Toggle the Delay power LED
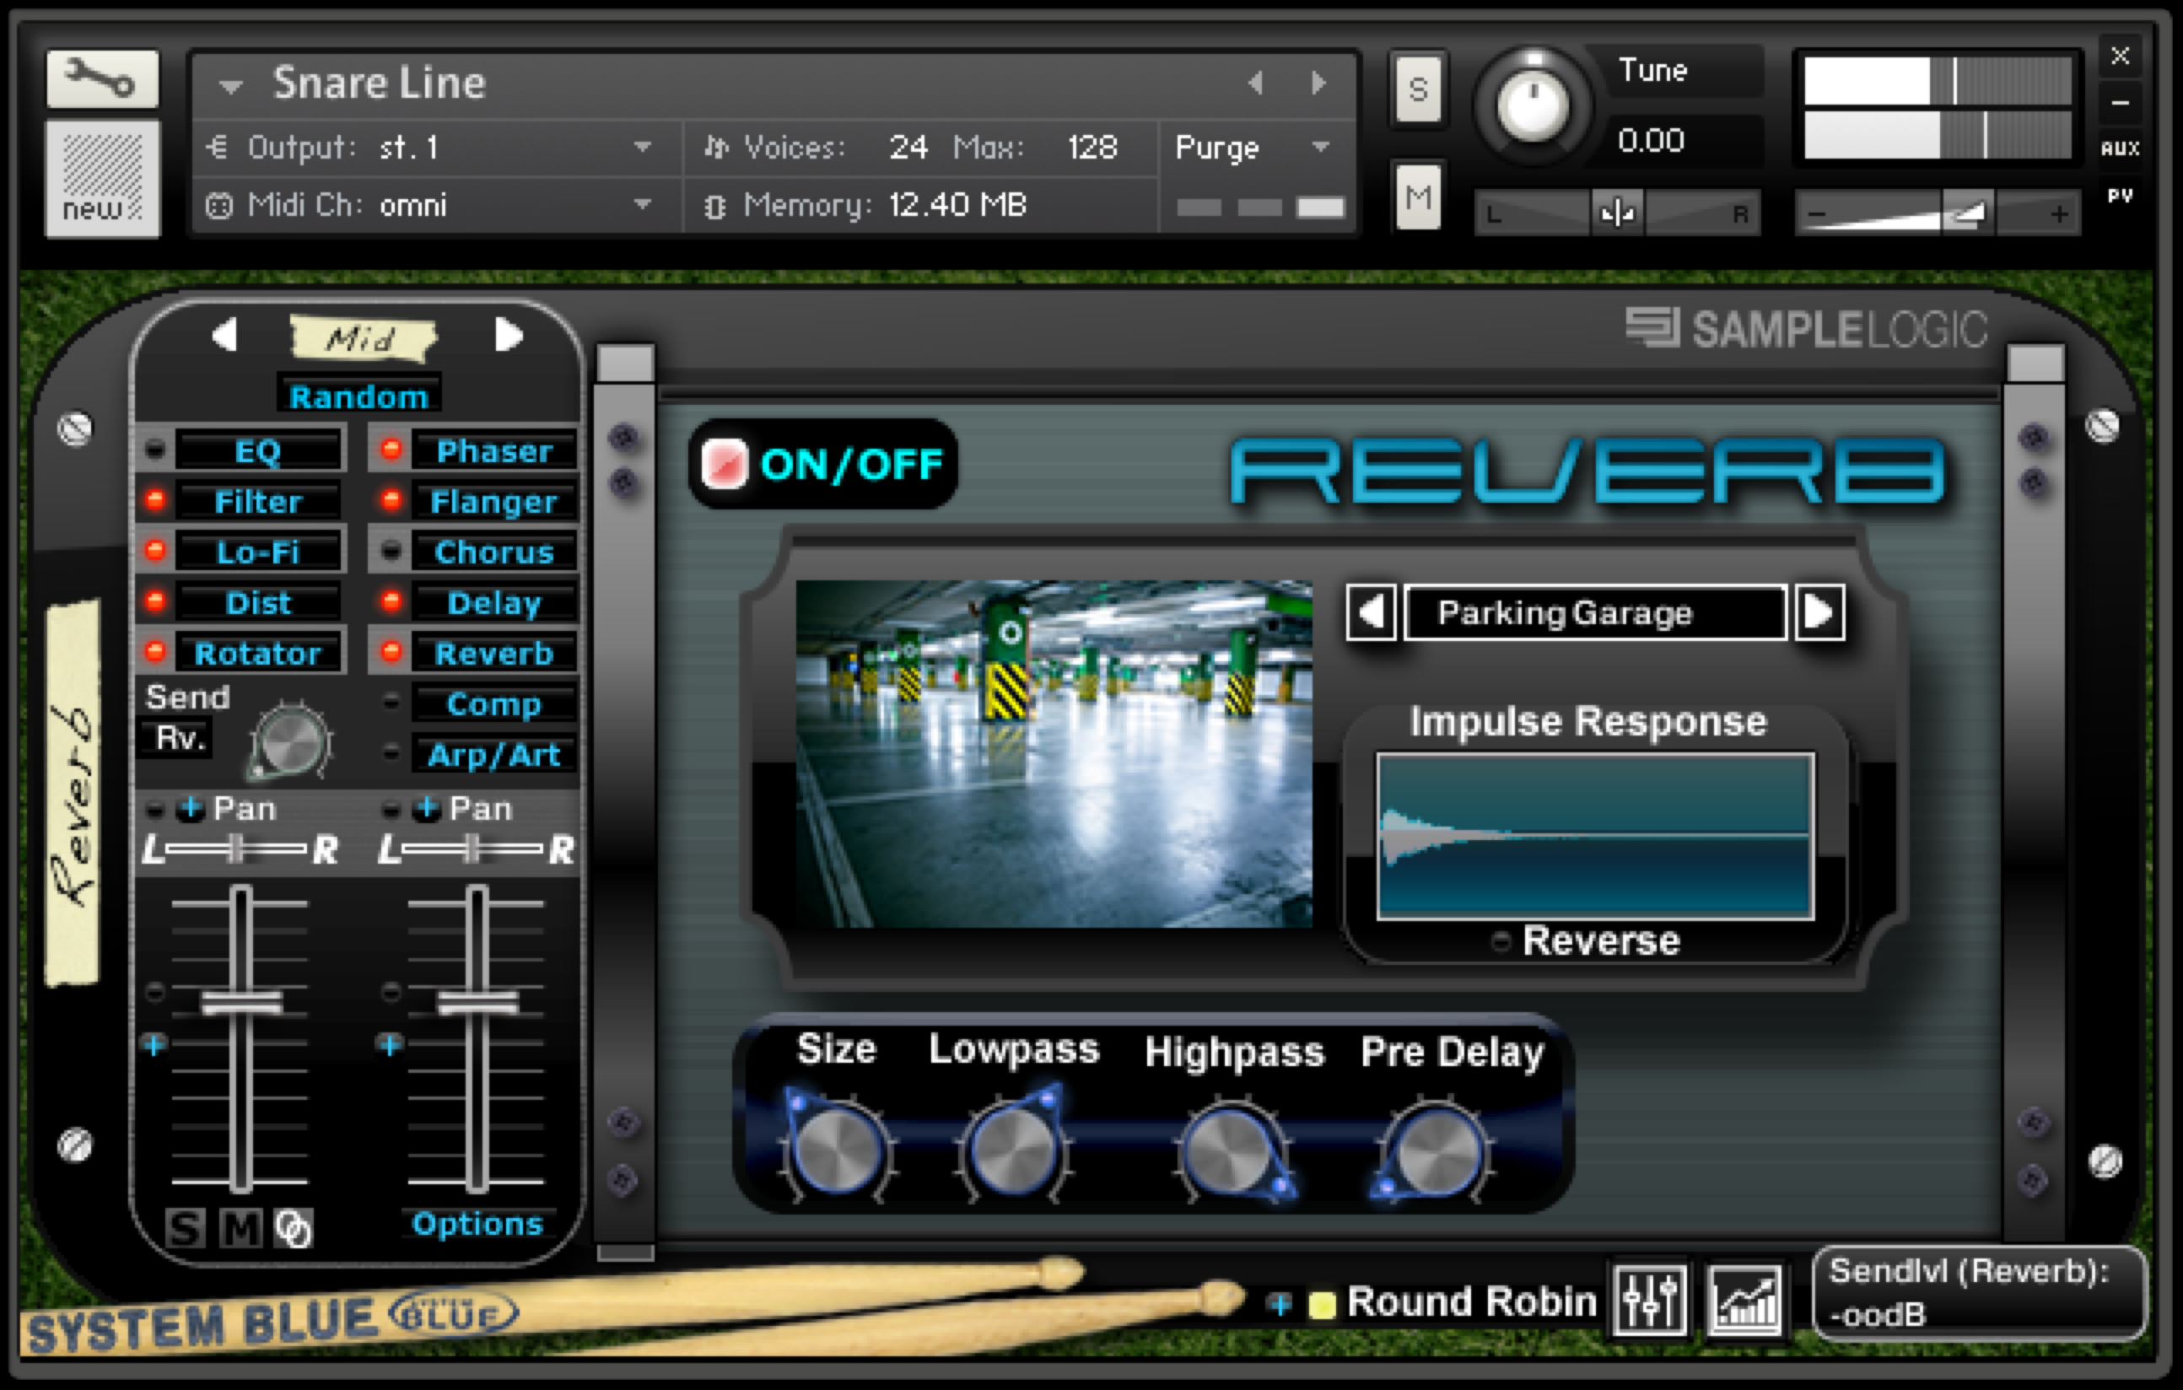 [391, 601]
